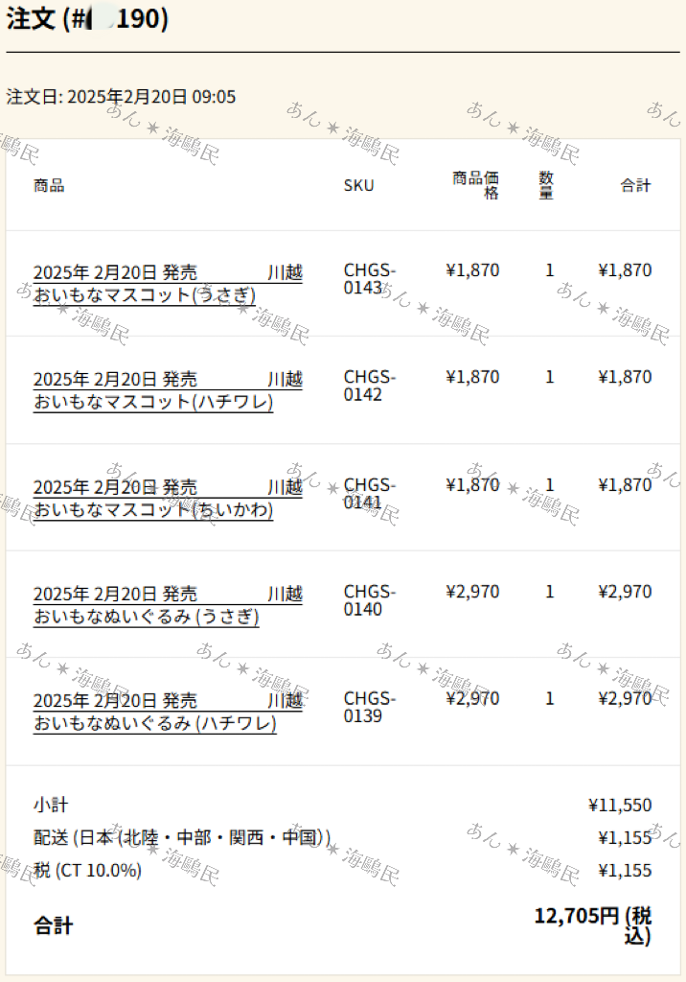Click the 商品価格 column header

click(475, 185)
